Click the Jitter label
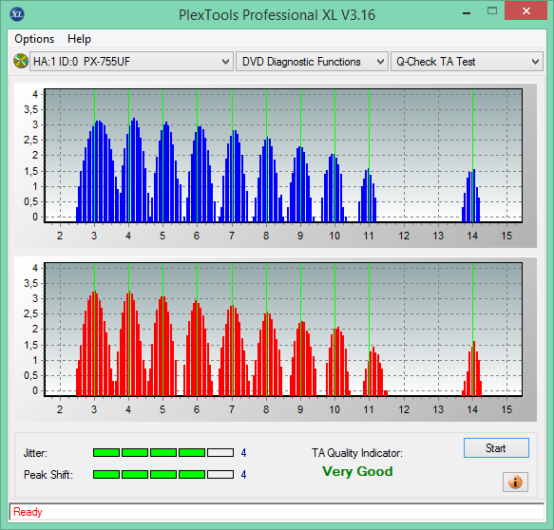 [x=35, y=453]
